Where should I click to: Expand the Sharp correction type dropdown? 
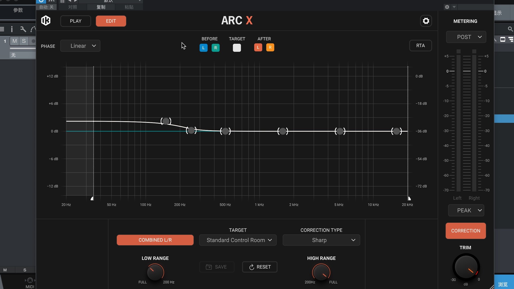pos(321,240)
